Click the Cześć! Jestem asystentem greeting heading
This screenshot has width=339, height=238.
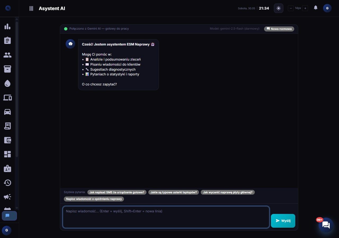118,44
